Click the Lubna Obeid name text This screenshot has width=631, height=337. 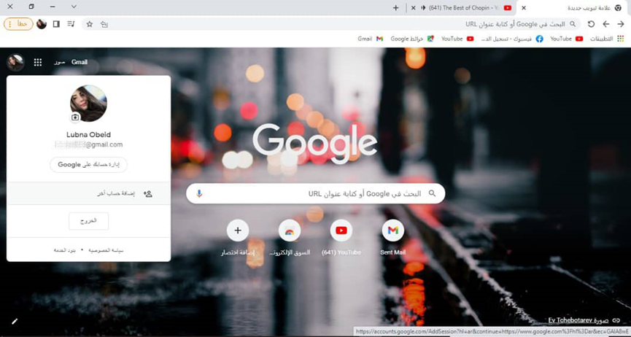pos(88,134)
